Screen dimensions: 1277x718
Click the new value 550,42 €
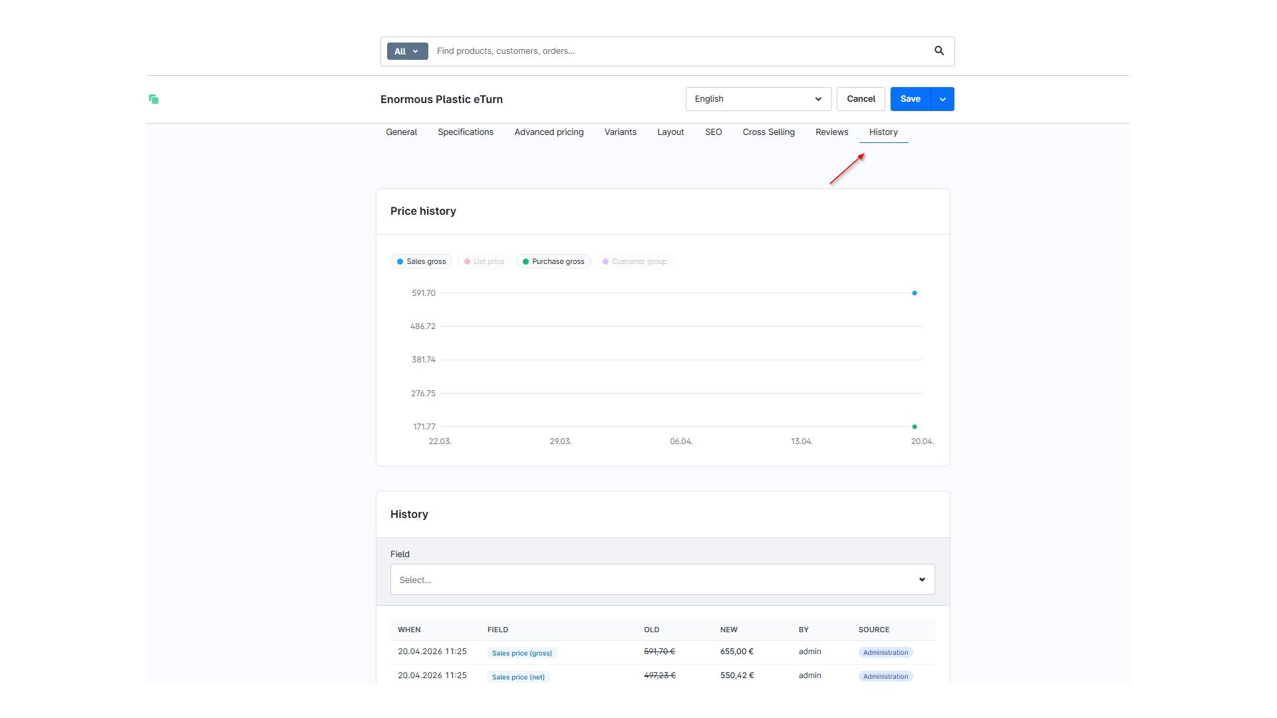coord(737,675)
